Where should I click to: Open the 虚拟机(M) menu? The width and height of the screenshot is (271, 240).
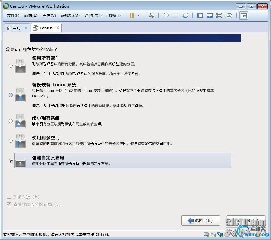(x=70, y=15)
